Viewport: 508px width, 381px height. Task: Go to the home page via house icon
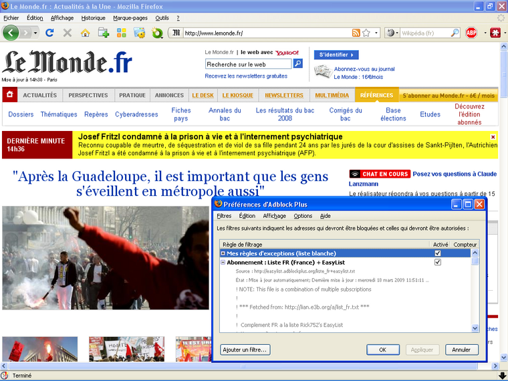[85, 33]
